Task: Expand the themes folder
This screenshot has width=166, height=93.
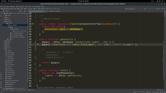Action: (4, 47)
